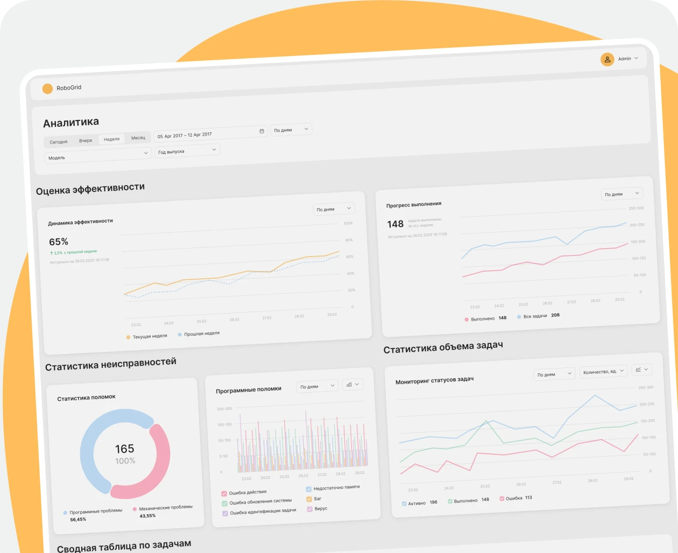Click the RoboGrid brand name
This screenshot has height=553, width=678.
pyautogui.click(x=69, y=88)
